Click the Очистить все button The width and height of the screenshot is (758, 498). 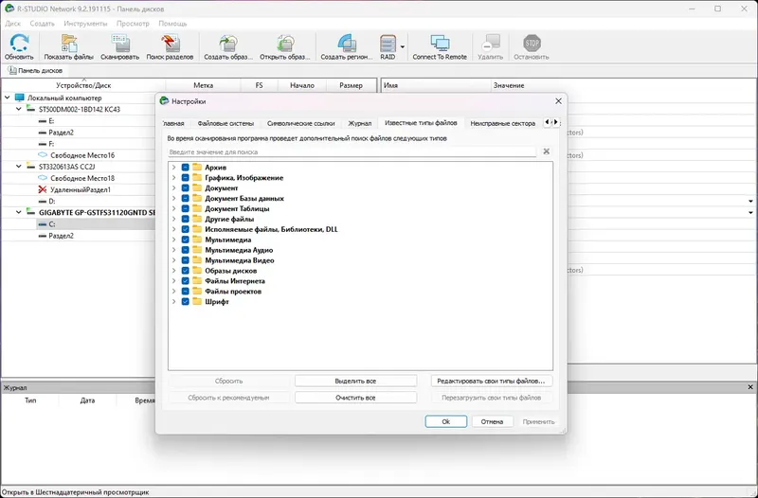click(355, 398)
